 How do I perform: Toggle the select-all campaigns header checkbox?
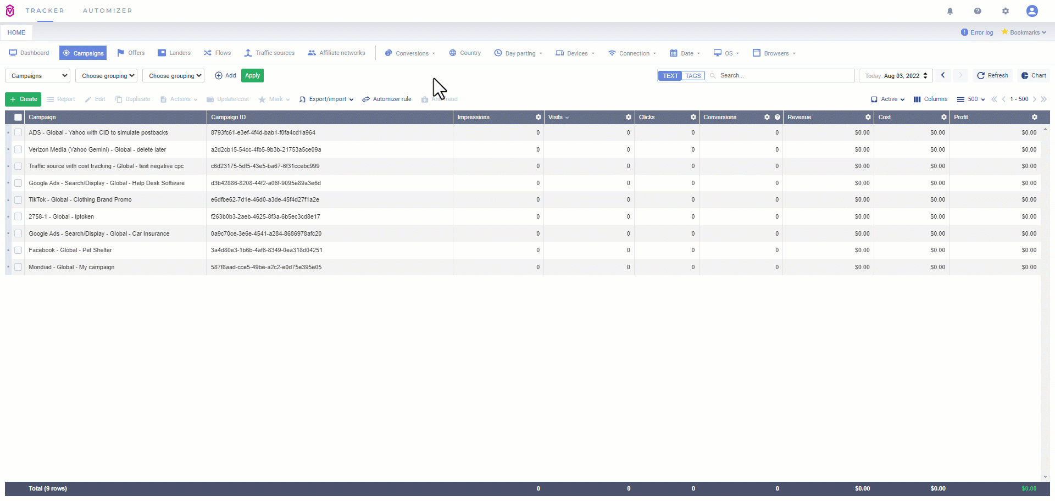18,117
